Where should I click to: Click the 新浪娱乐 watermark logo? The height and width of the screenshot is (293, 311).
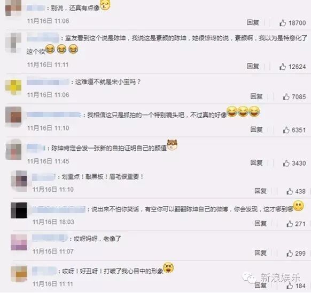[271, 279]
